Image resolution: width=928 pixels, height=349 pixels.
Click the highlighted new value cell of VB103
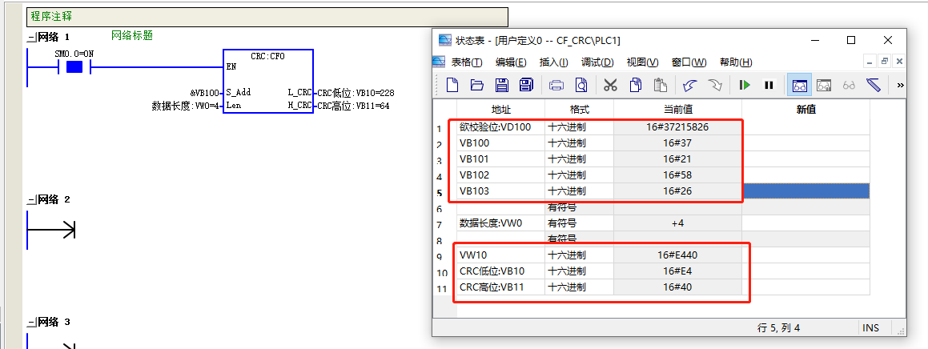coord(806,191)
